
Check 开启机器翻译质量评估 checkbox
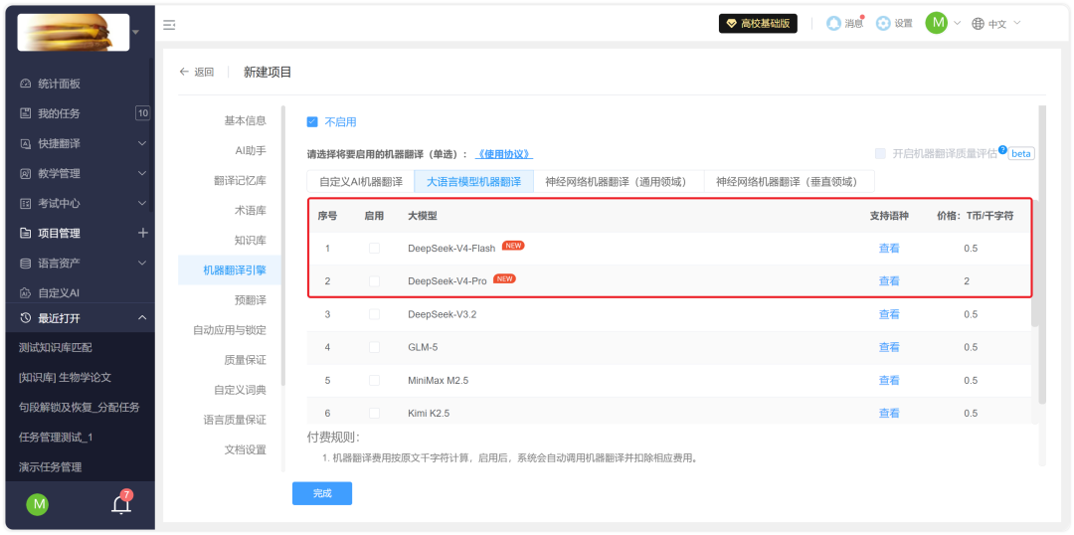click(x=880, y=153)
